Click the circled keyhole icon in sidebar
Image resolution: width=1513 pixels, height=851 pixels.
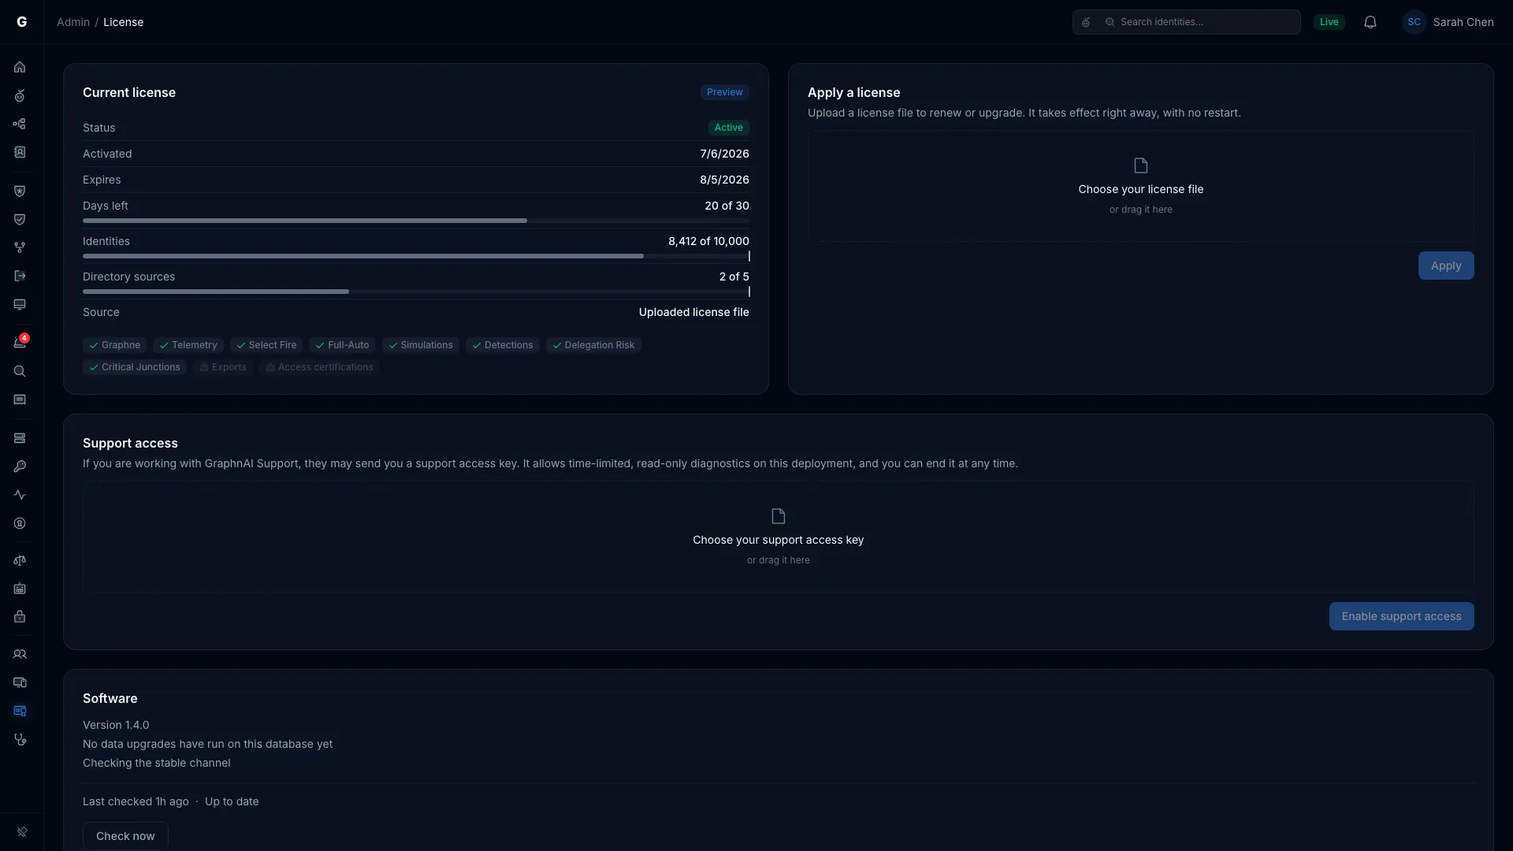[20, 523]
